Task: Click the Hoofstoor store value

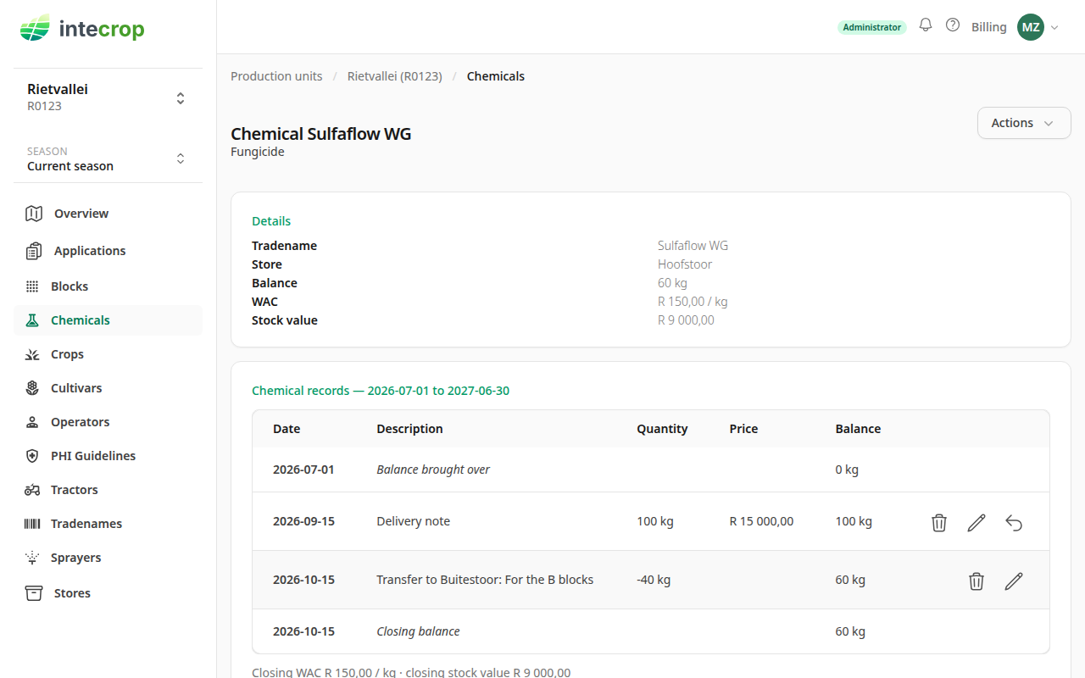Action: (x=685, y=264)
